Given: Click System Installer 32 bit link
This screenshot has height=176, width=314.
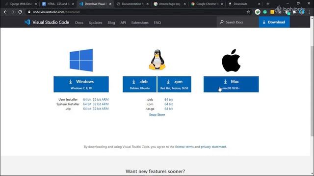Looking at the screenshot, I should [x=97, y=104].
